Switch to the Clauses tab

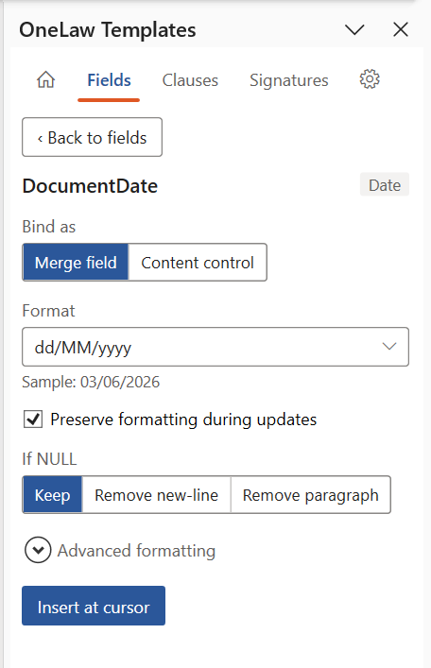(190, 80)
